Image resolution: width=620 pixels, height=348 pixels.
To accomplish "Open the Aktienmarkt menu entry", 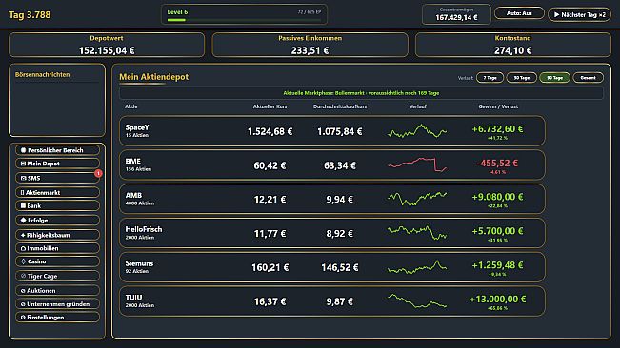I will [57, 193].
